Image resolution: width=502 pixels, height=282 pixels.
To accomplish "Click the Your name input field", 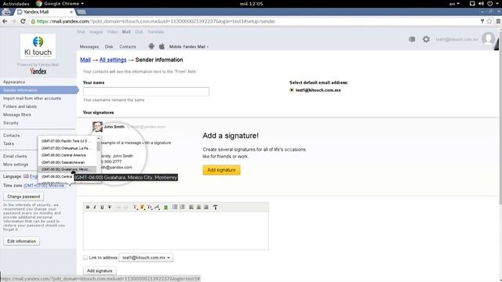I will (146, 92).
